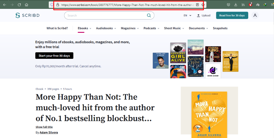Viewport: 274px width, 138px height.
Task: Open the Snapshots section
Action: [x=220, y=28]
